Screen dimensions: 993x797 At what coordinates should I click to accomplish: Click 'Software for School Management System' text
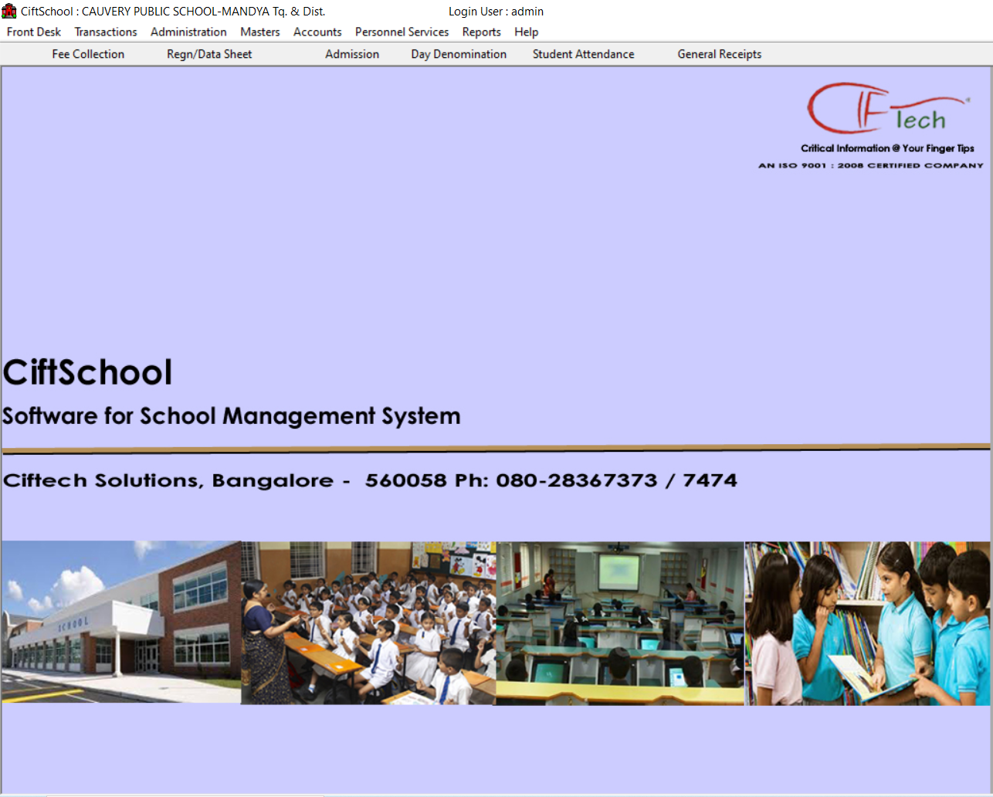click(x=232, y=416)
